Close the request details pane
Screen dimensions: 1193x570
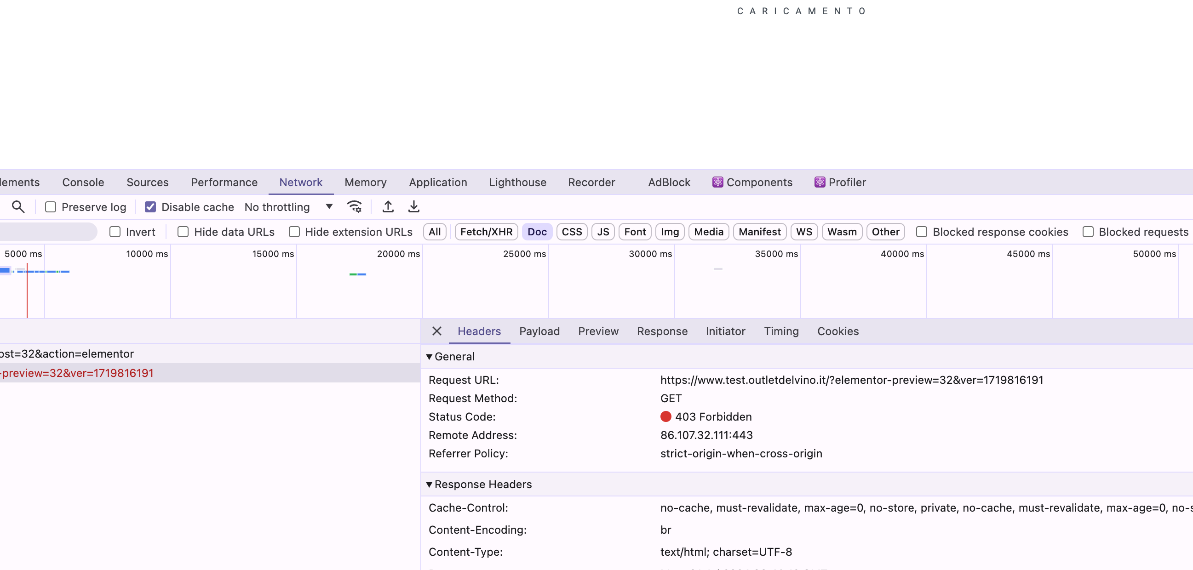pyautogui.click(x=436, y=331)
